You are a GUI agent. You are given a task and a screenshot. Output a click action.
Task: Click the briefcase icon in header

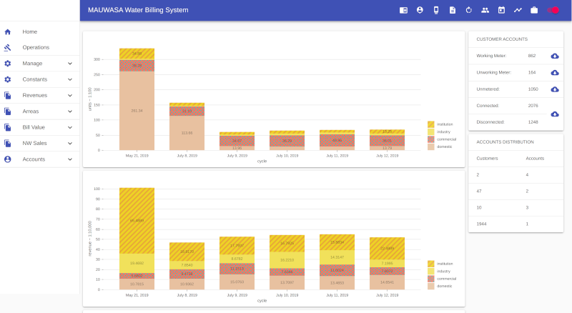coord(534,10)
